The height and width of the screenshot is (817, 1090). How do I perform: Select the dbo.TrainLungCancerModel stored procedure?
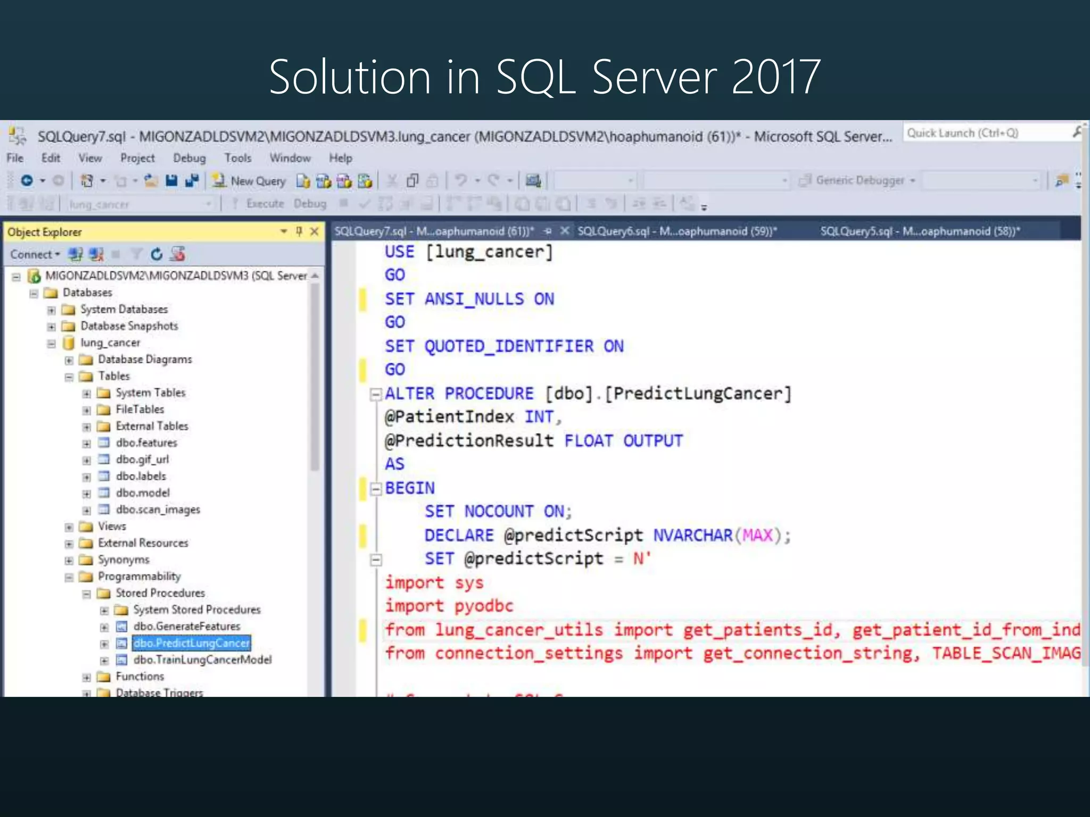pyautogui.click(x=202, y=660)
